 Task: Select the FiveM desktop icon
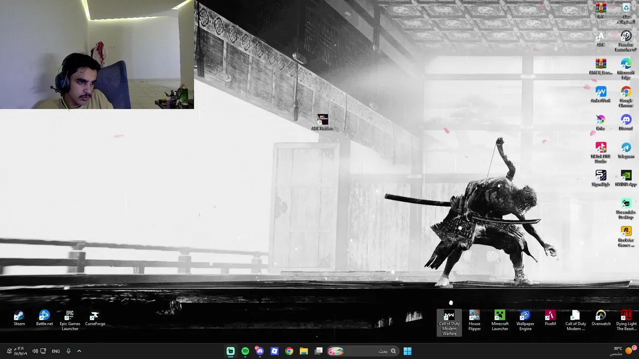(x=550, y=318)
